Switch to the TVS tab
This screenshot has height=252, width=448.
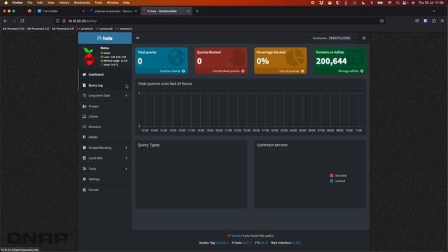[61, 11]
